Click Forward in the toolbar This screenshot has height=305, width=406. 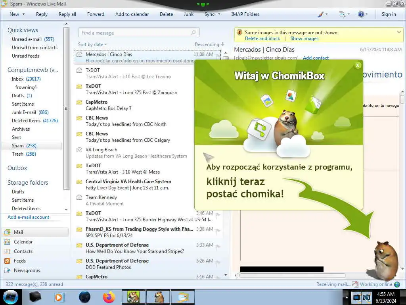96,14
